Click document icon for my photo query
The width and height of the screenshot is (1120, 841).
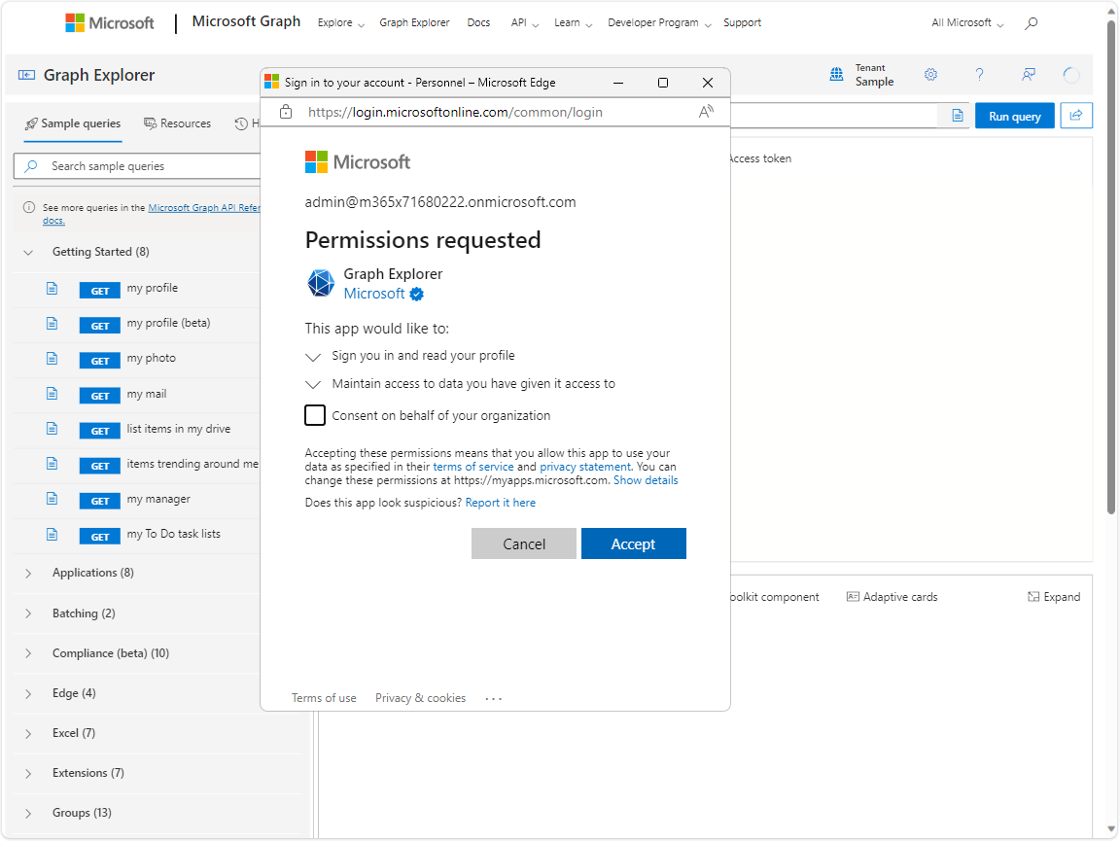[x=52, y=359]
